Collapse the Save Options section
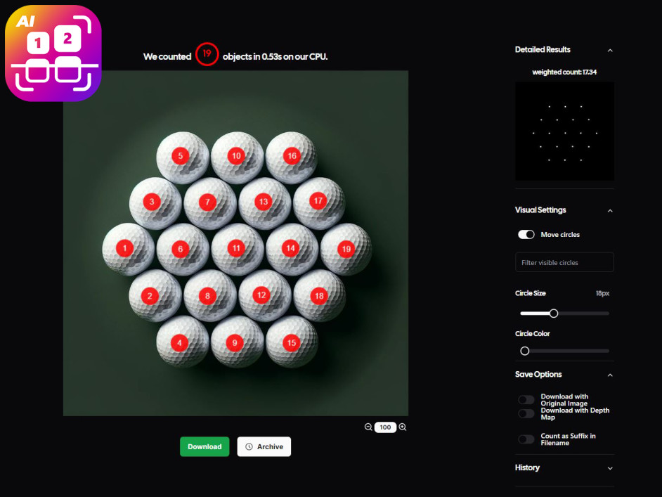The height and width of the screenshot is (497, 662). pos(610,375)
